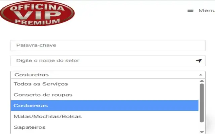Use the location arrow icon in sector field

tap(199, 61)
